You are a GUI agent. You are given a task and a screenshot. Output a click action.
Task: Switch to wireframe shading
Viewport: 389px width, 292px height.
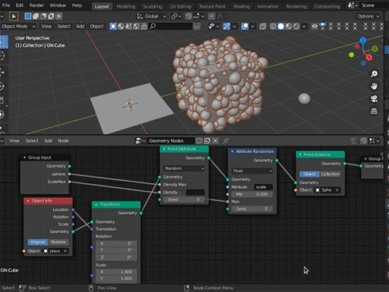pyautogui.click(x=273, y=26)
